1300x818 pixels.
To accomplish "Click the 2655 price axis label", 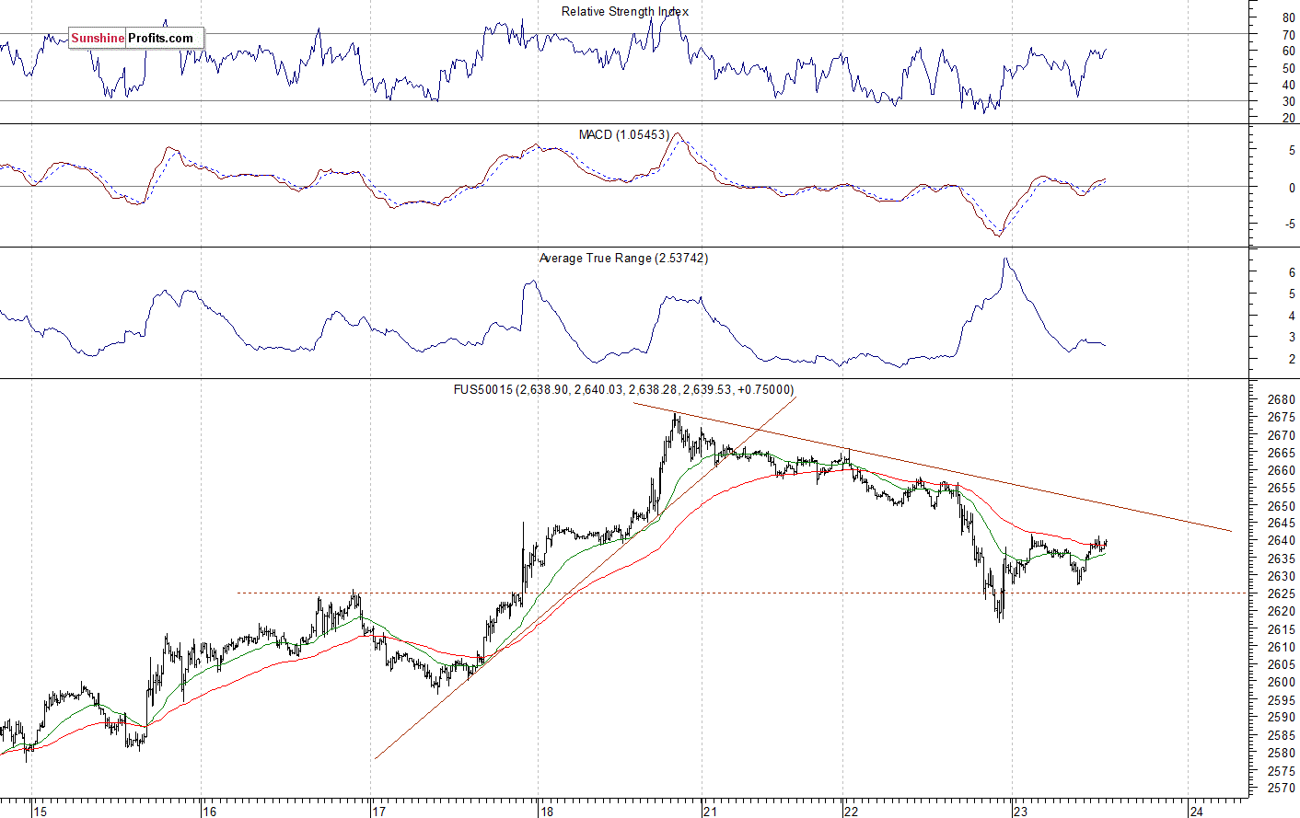I will pyautogui.click(x=1282, y=489).
